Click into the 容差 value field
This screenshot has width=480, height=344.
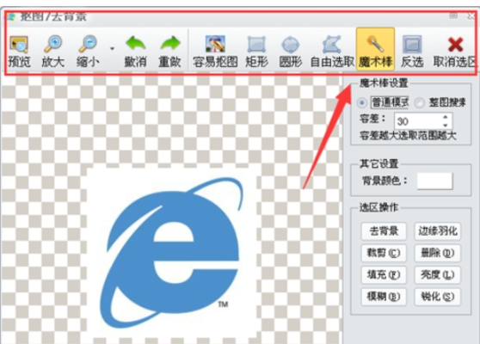click(418, 121)
